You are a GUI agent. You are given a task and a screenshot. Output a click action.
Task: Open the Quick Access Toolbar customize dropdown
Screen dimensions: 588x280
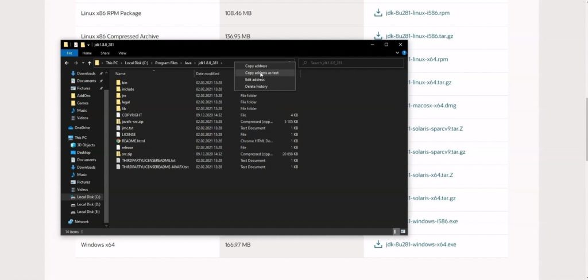coord(88,45)
